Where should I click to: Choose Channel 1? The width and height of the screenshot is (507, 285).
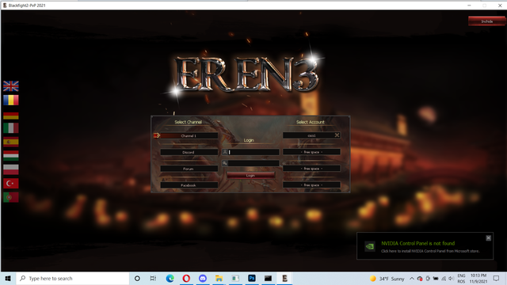click(x=189, y=135)
